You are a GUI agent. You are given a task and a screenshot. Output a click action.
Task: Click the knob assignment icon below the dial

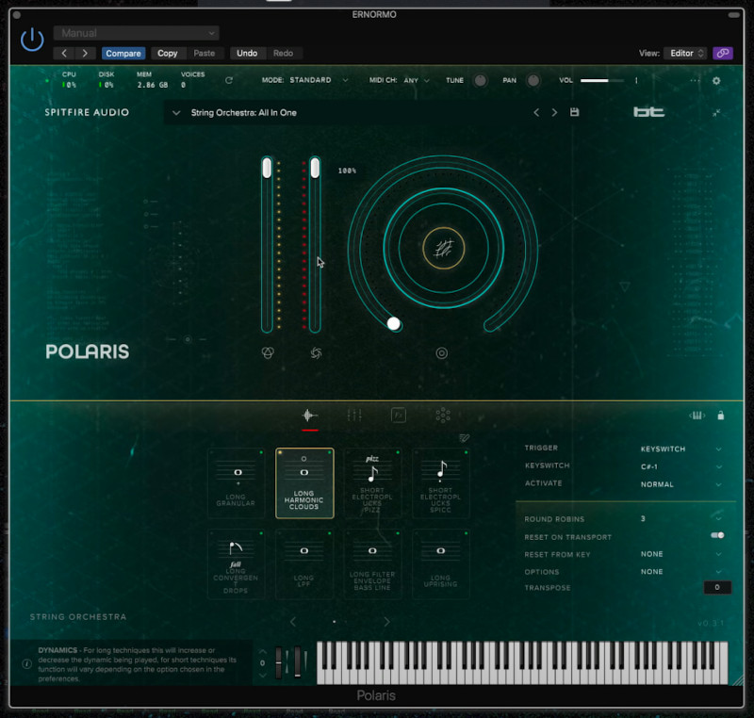tap(441, 353)
